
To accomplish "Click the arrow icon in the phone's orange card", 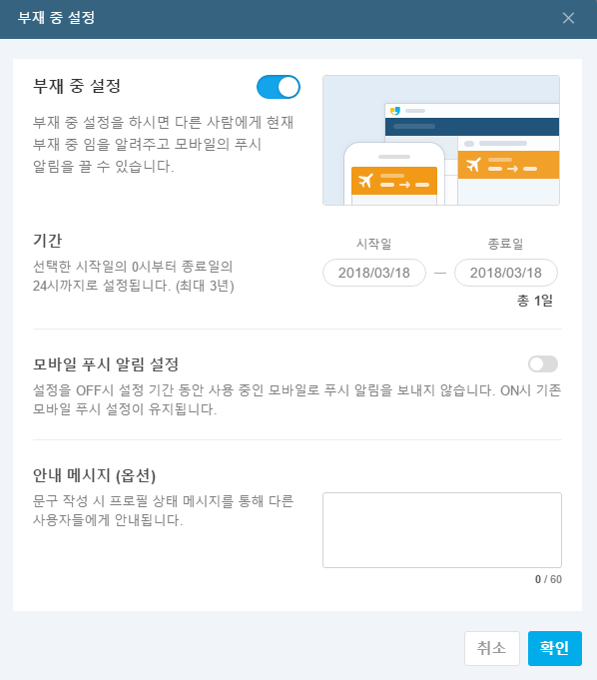I will tap(404, 185).
